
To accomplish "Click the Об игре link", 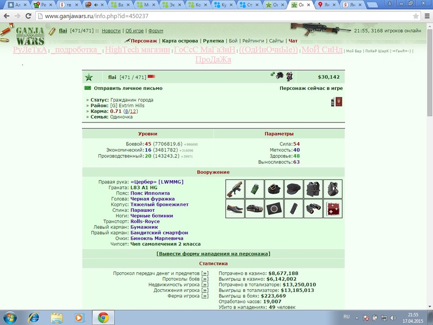I will 135,31.
